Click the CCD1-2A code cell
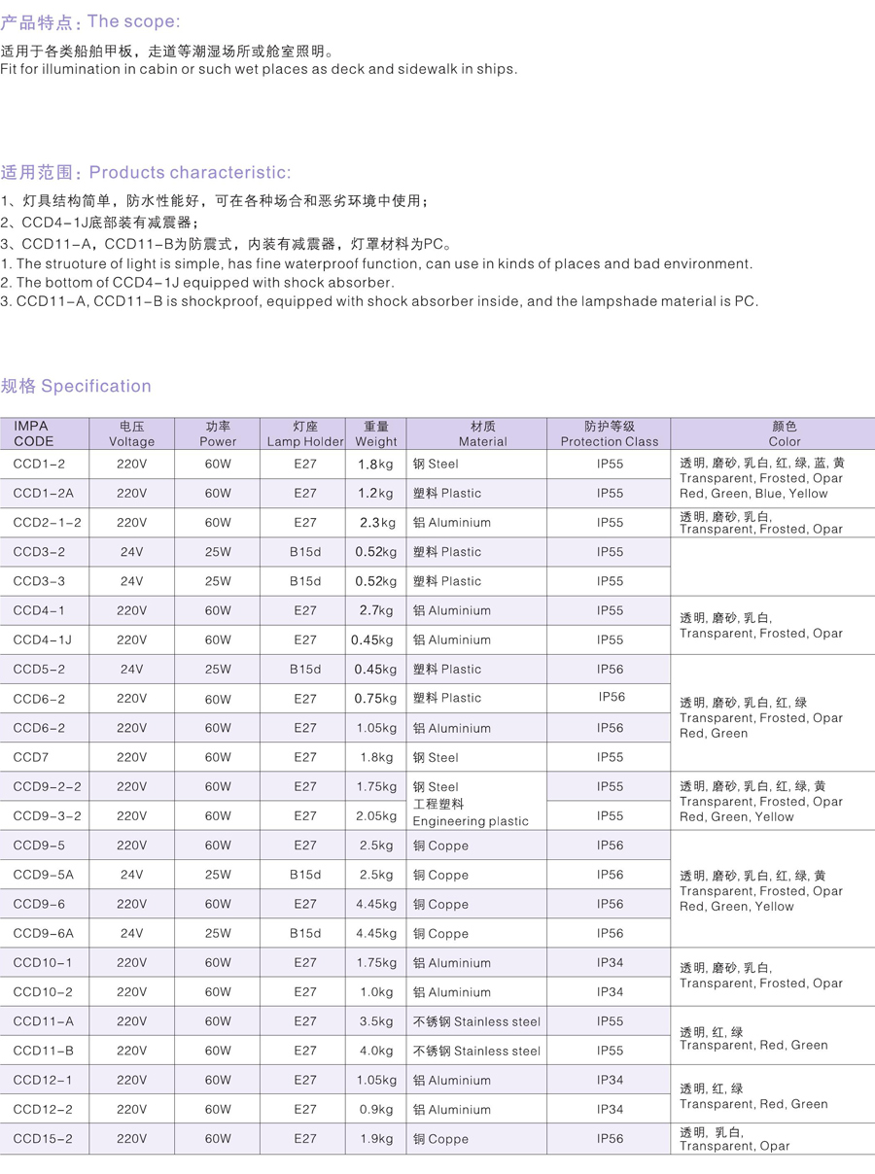 pos(44,493)
